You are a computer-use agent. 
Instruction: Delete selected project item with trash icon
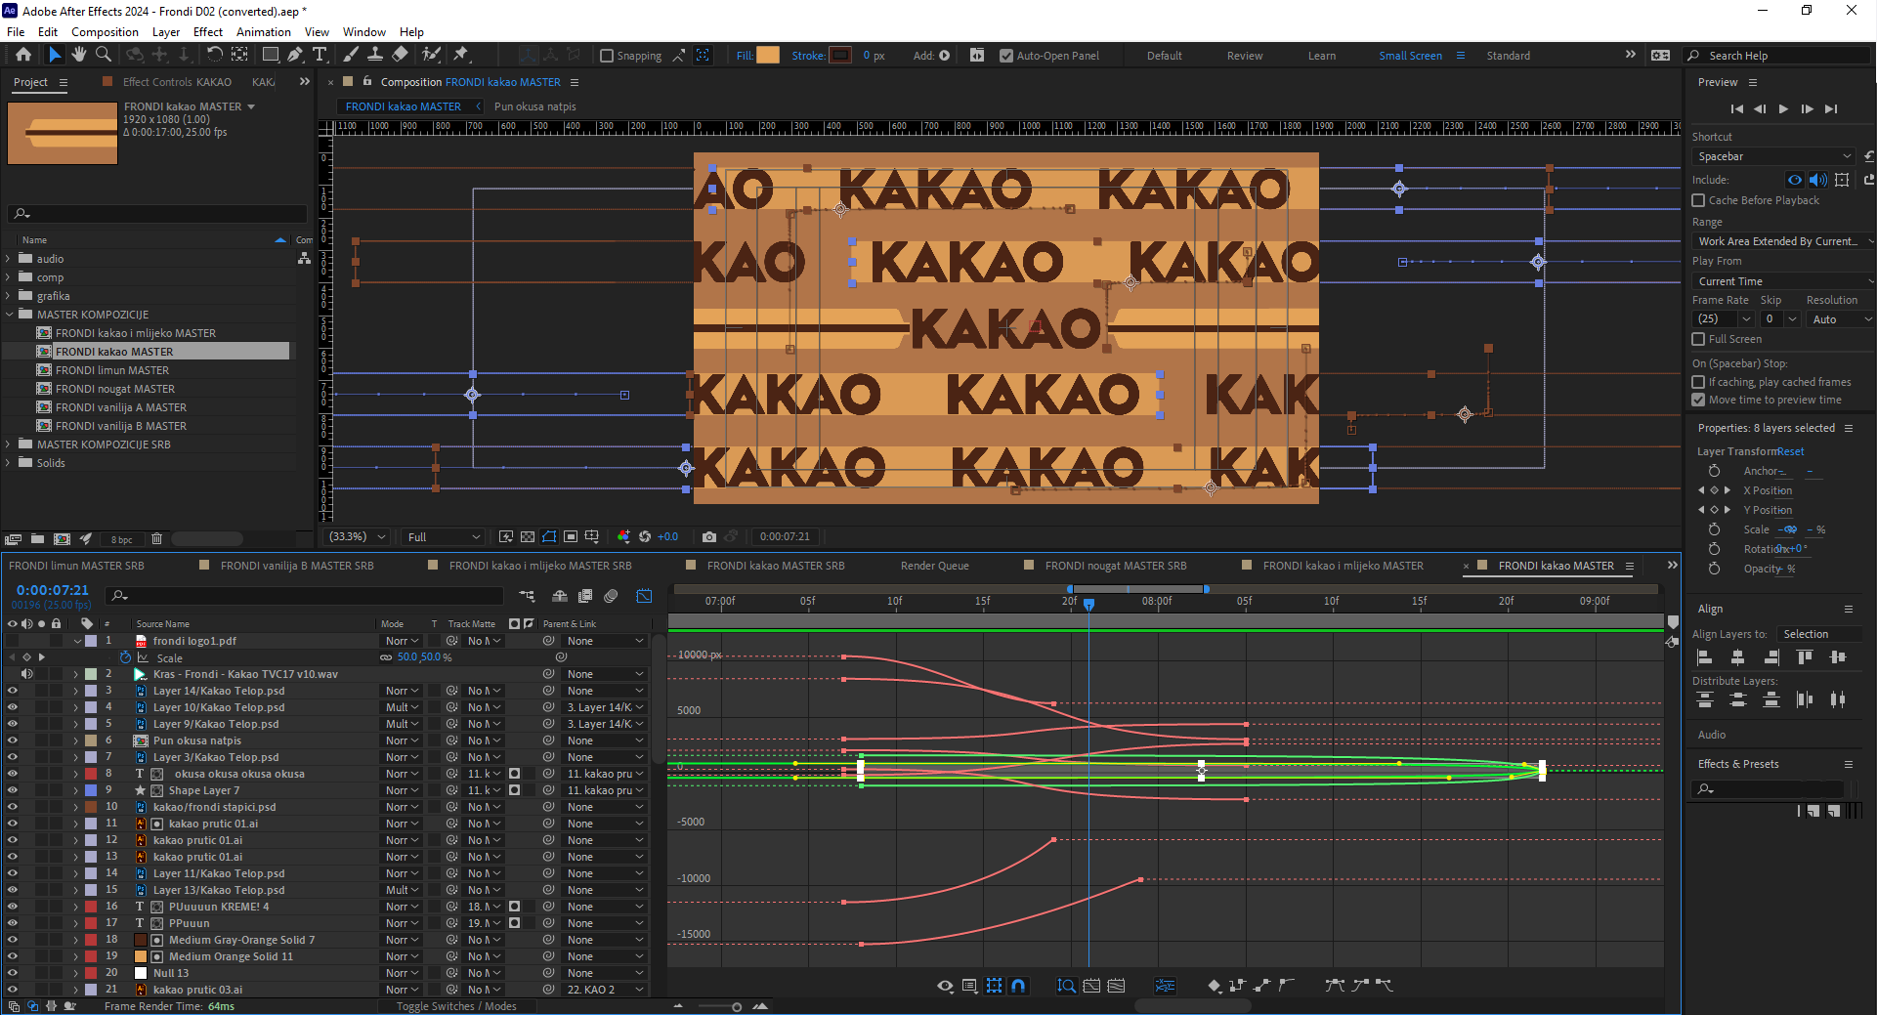[x=156, y=538]
